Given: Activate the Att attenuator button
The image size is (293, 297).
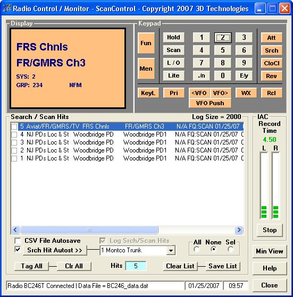Looking at the screenshot, I should point(271,38).
